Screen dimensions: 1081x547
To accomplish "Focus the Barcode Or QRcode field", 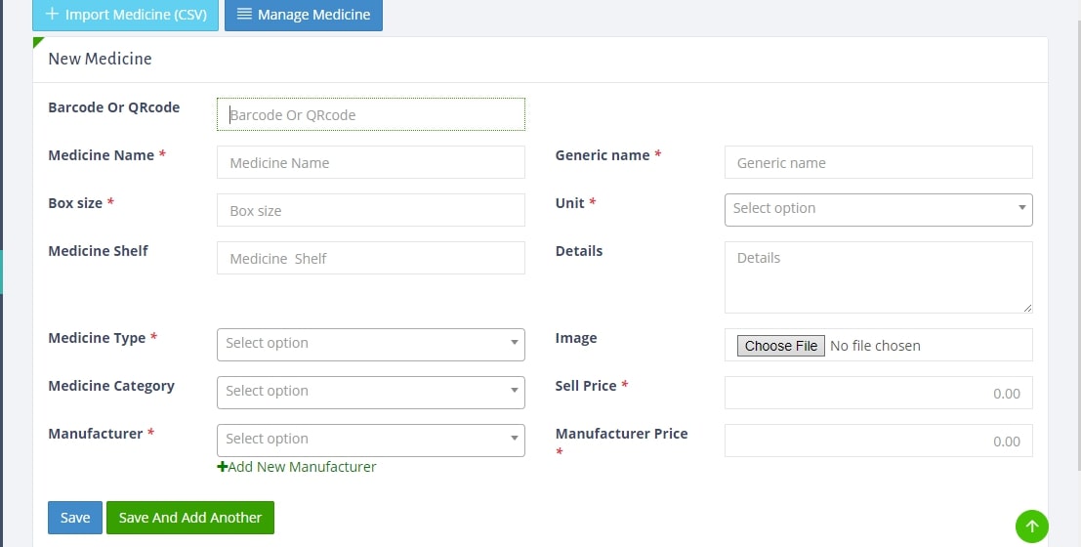I will pyautogui.click(x=371, y=114).
